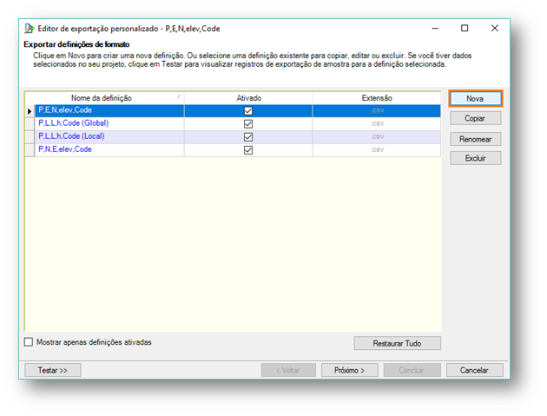
Task: Go to next step with Próximo
Action: (x=349, y=370)
